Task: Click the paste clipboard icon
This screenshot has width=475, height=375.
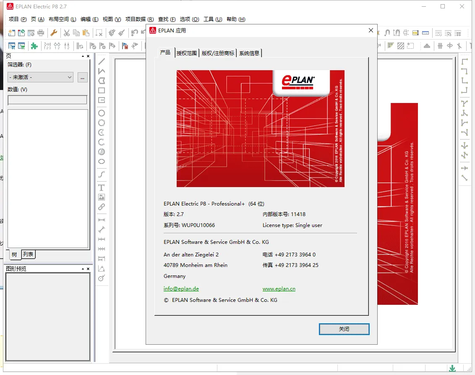Action: [86, 33]
